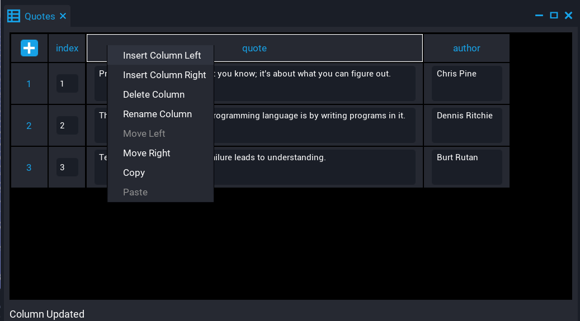
Task: Click the author column header
Action: coord(466,48)
